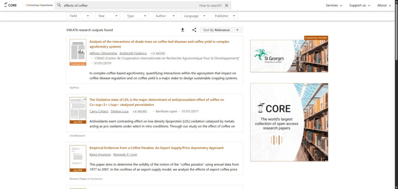Image resolution: width=398 pixels, height=189 pixels.
Task: Open the Year filter dropdown
Action: pos(108,16)
